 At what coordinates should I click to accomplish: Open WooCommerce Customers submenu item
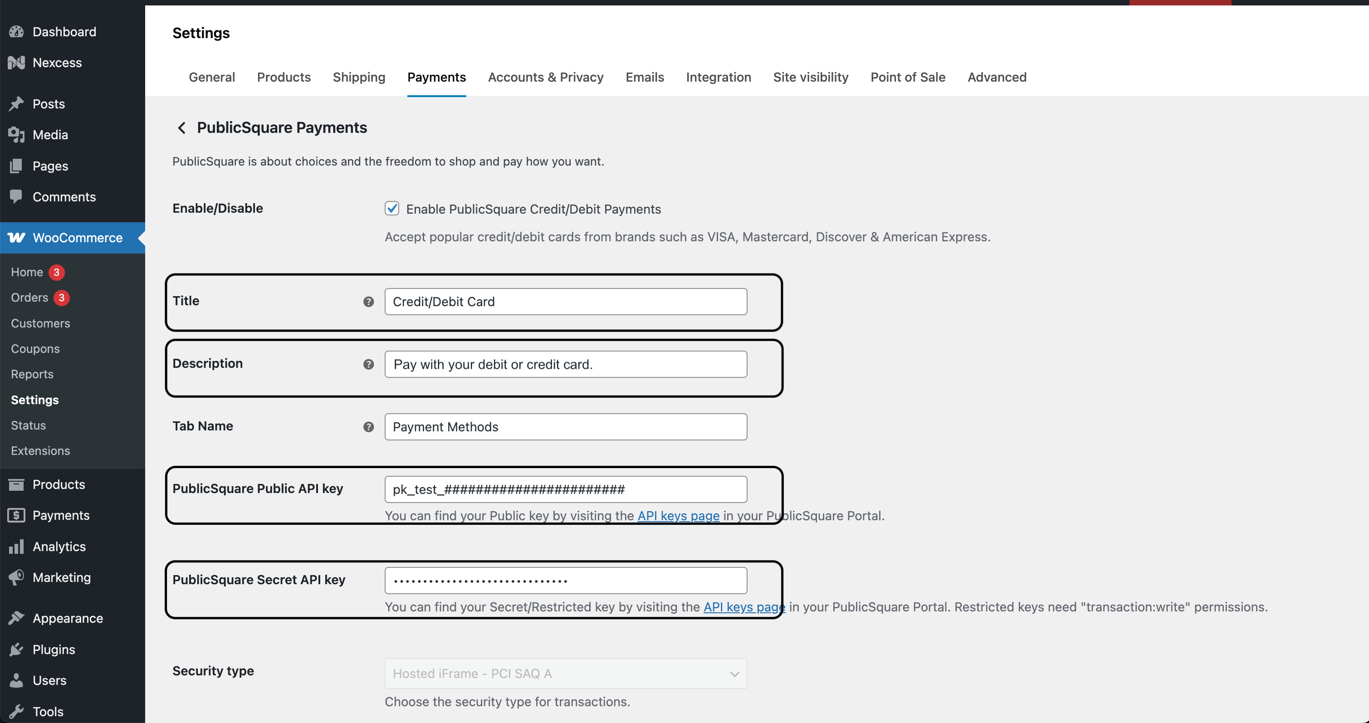pos(40,323)
